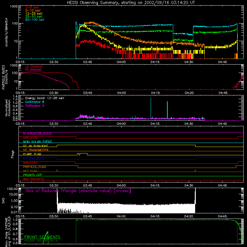Click the counts/s/detector axis label
247x247 pixels.
tap(6, 32)
